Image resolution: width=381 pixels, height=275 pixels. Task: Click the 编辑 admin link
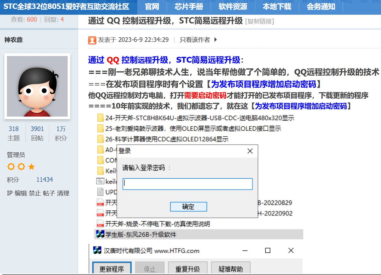[21, 193]
